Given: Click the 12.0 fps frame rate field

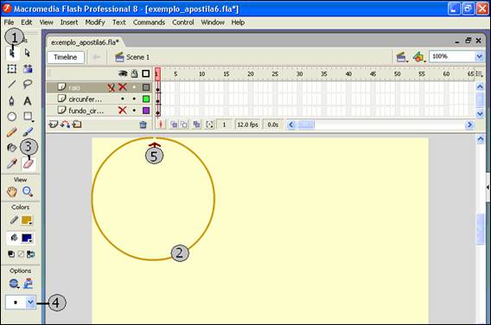Looking at the screenshot, I should (247, 124).
